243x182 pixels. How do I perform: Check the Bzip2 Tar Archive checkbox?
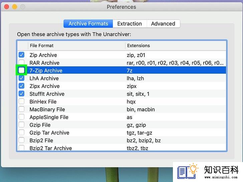pyautogui.click(x=21, y=148)
